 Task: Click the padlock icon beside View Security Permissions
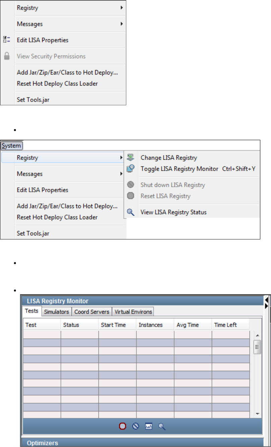coord(7,56)
